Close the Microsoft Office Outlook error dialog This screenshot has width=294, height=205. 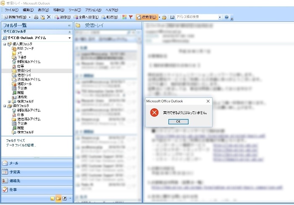[208, 101]
